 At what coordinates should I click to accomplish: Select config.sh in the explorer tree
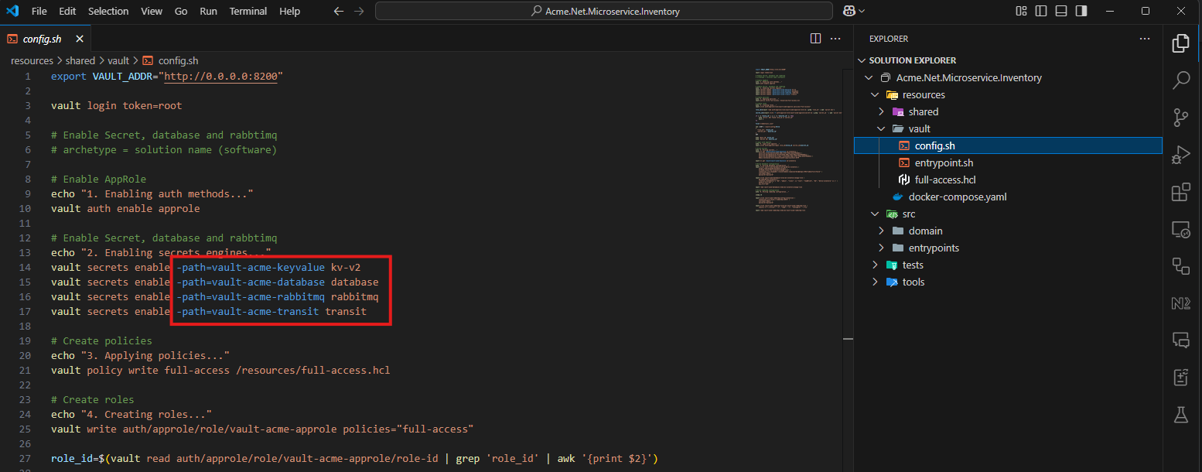1008,145
